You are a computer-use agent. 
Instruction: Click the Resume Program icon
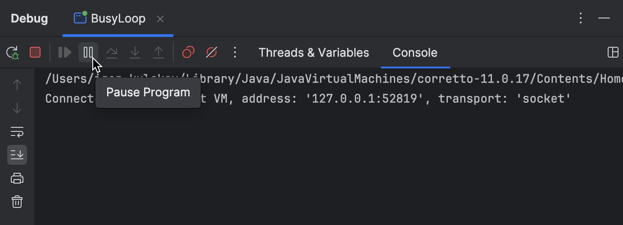coord(65,53)
